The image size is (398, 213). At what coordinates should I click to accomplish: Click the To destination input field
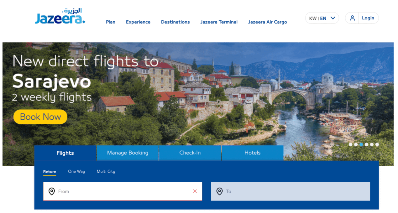(291, 191)
